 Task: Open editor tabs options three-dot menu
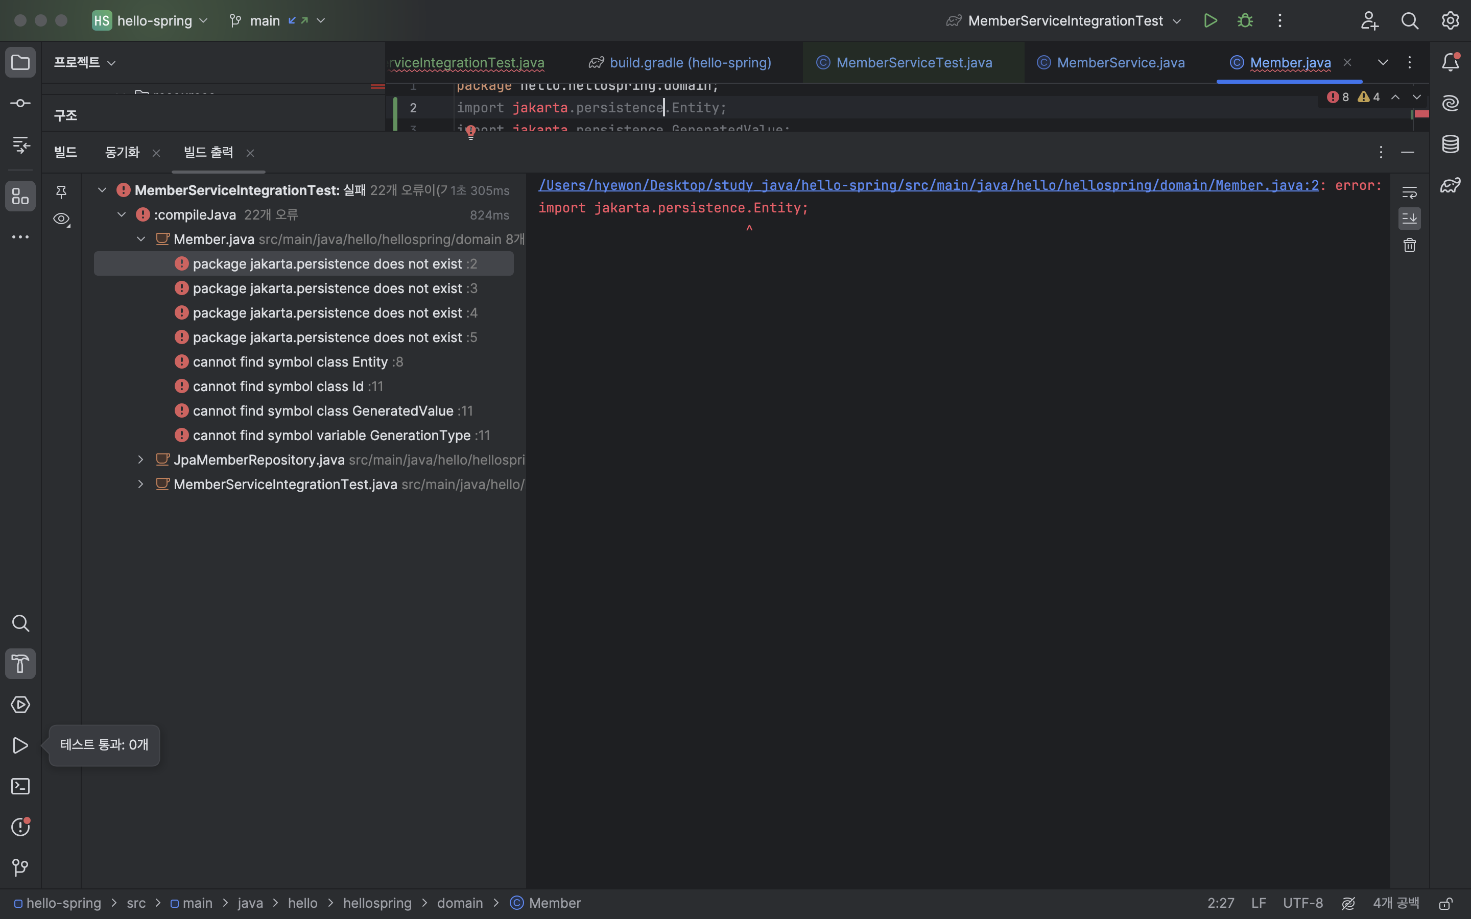pos(1410,62)
